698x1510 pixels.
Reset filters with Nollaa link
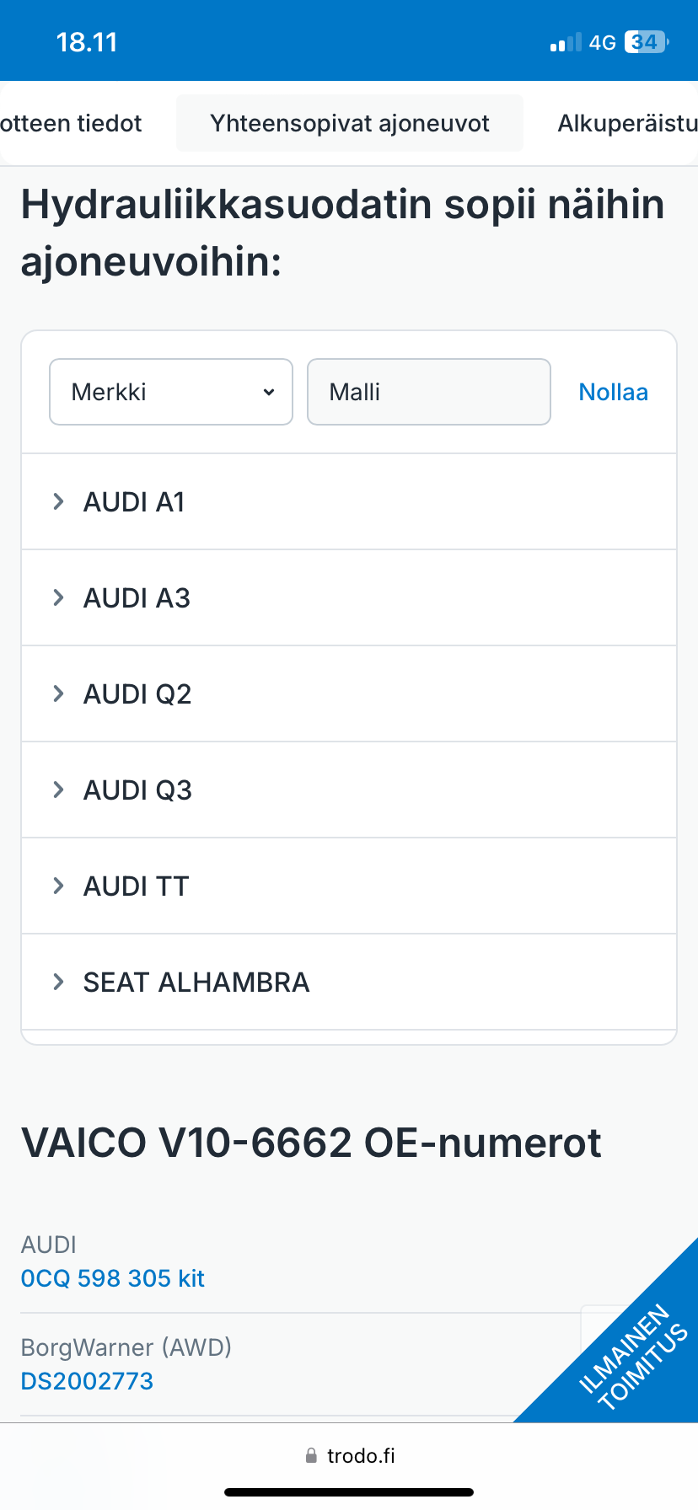click(613, 392)
